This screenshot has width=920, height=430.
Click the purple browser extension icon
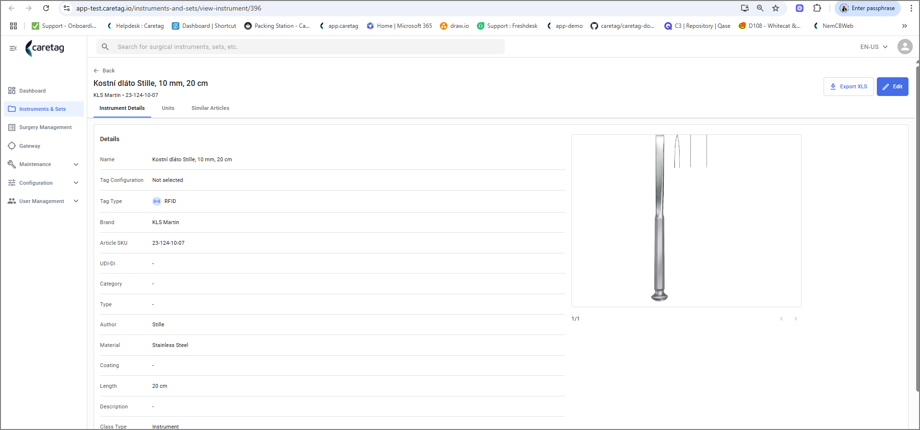tap(800, 8)
